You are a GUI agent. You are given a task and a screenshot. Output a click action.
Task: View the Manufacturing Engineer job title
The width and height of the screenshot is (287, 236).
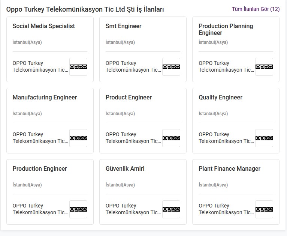point(45,98)
